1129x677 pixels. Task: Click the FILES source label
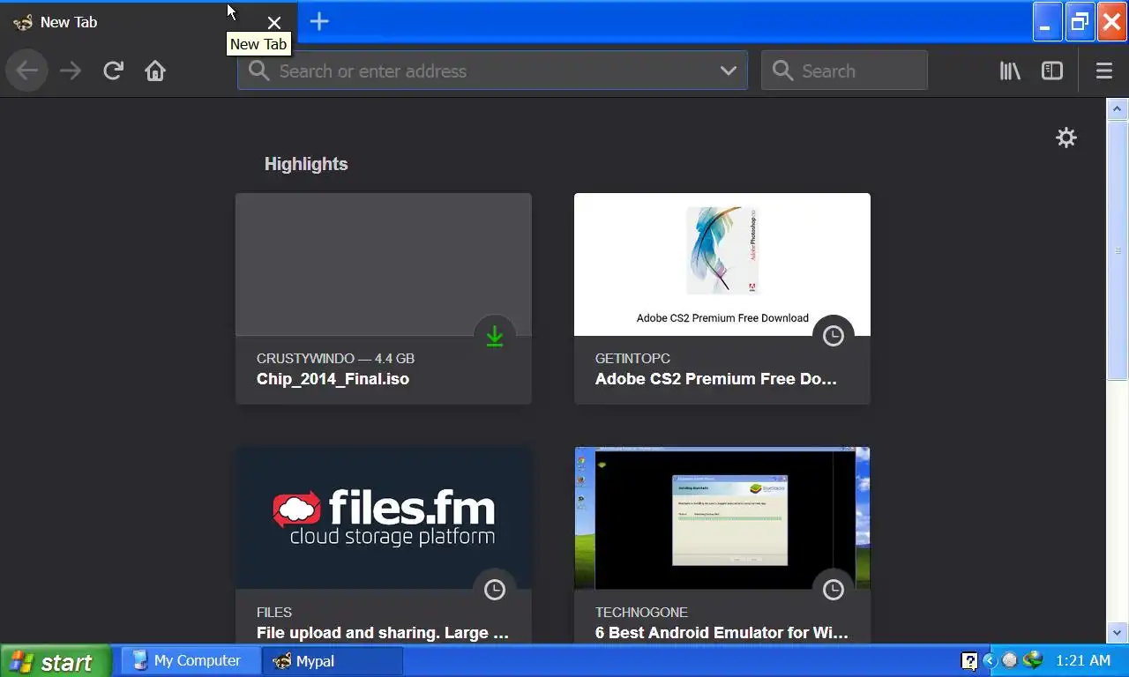click(274, 613)
